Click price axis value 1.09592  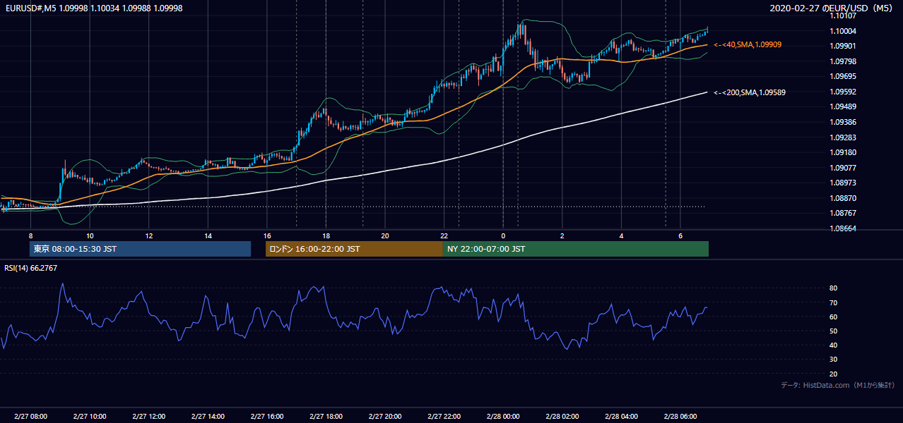pos(844,92)
